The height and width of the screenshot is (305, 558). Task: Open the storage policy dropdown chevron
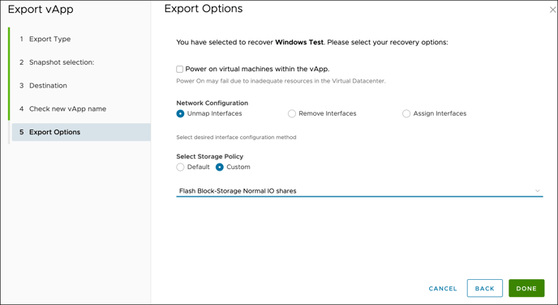pyautogui.click(x=538, y=191)
